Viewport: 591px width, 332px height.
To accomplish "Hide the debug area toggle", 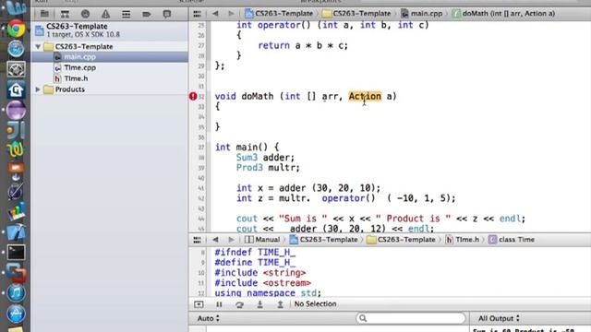I will coord(199,304).
